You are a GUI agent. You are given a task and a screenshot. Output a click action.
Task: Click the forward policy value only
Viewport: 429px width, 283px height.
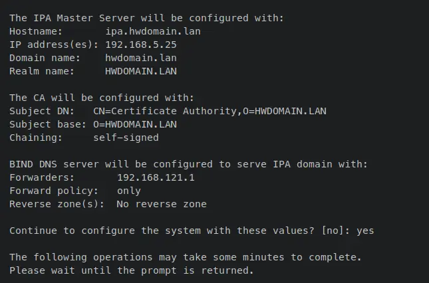129,191
